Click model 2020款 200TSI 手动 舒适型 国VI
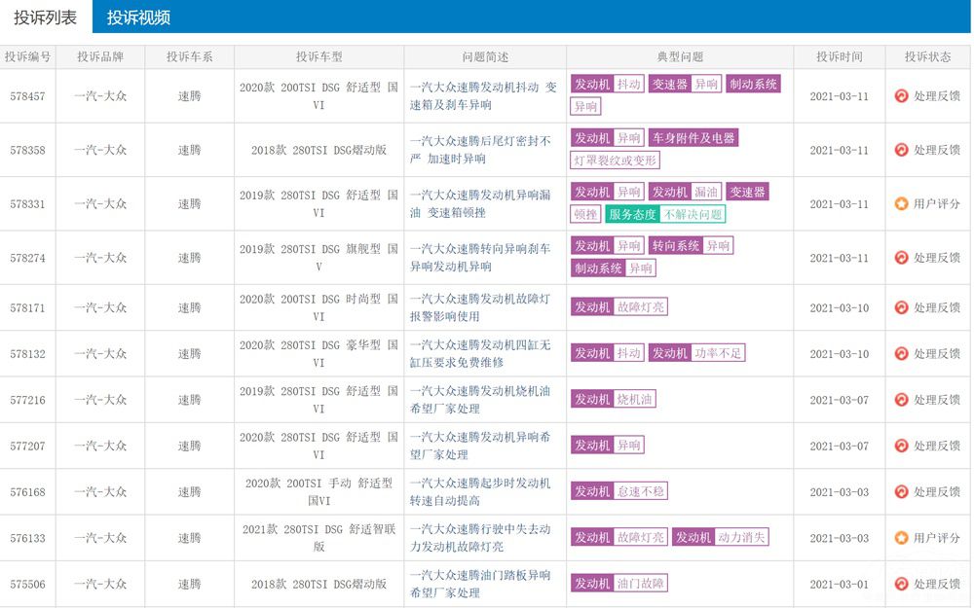The height and width of the screenshot is (608, 974). tap(319, 492)
